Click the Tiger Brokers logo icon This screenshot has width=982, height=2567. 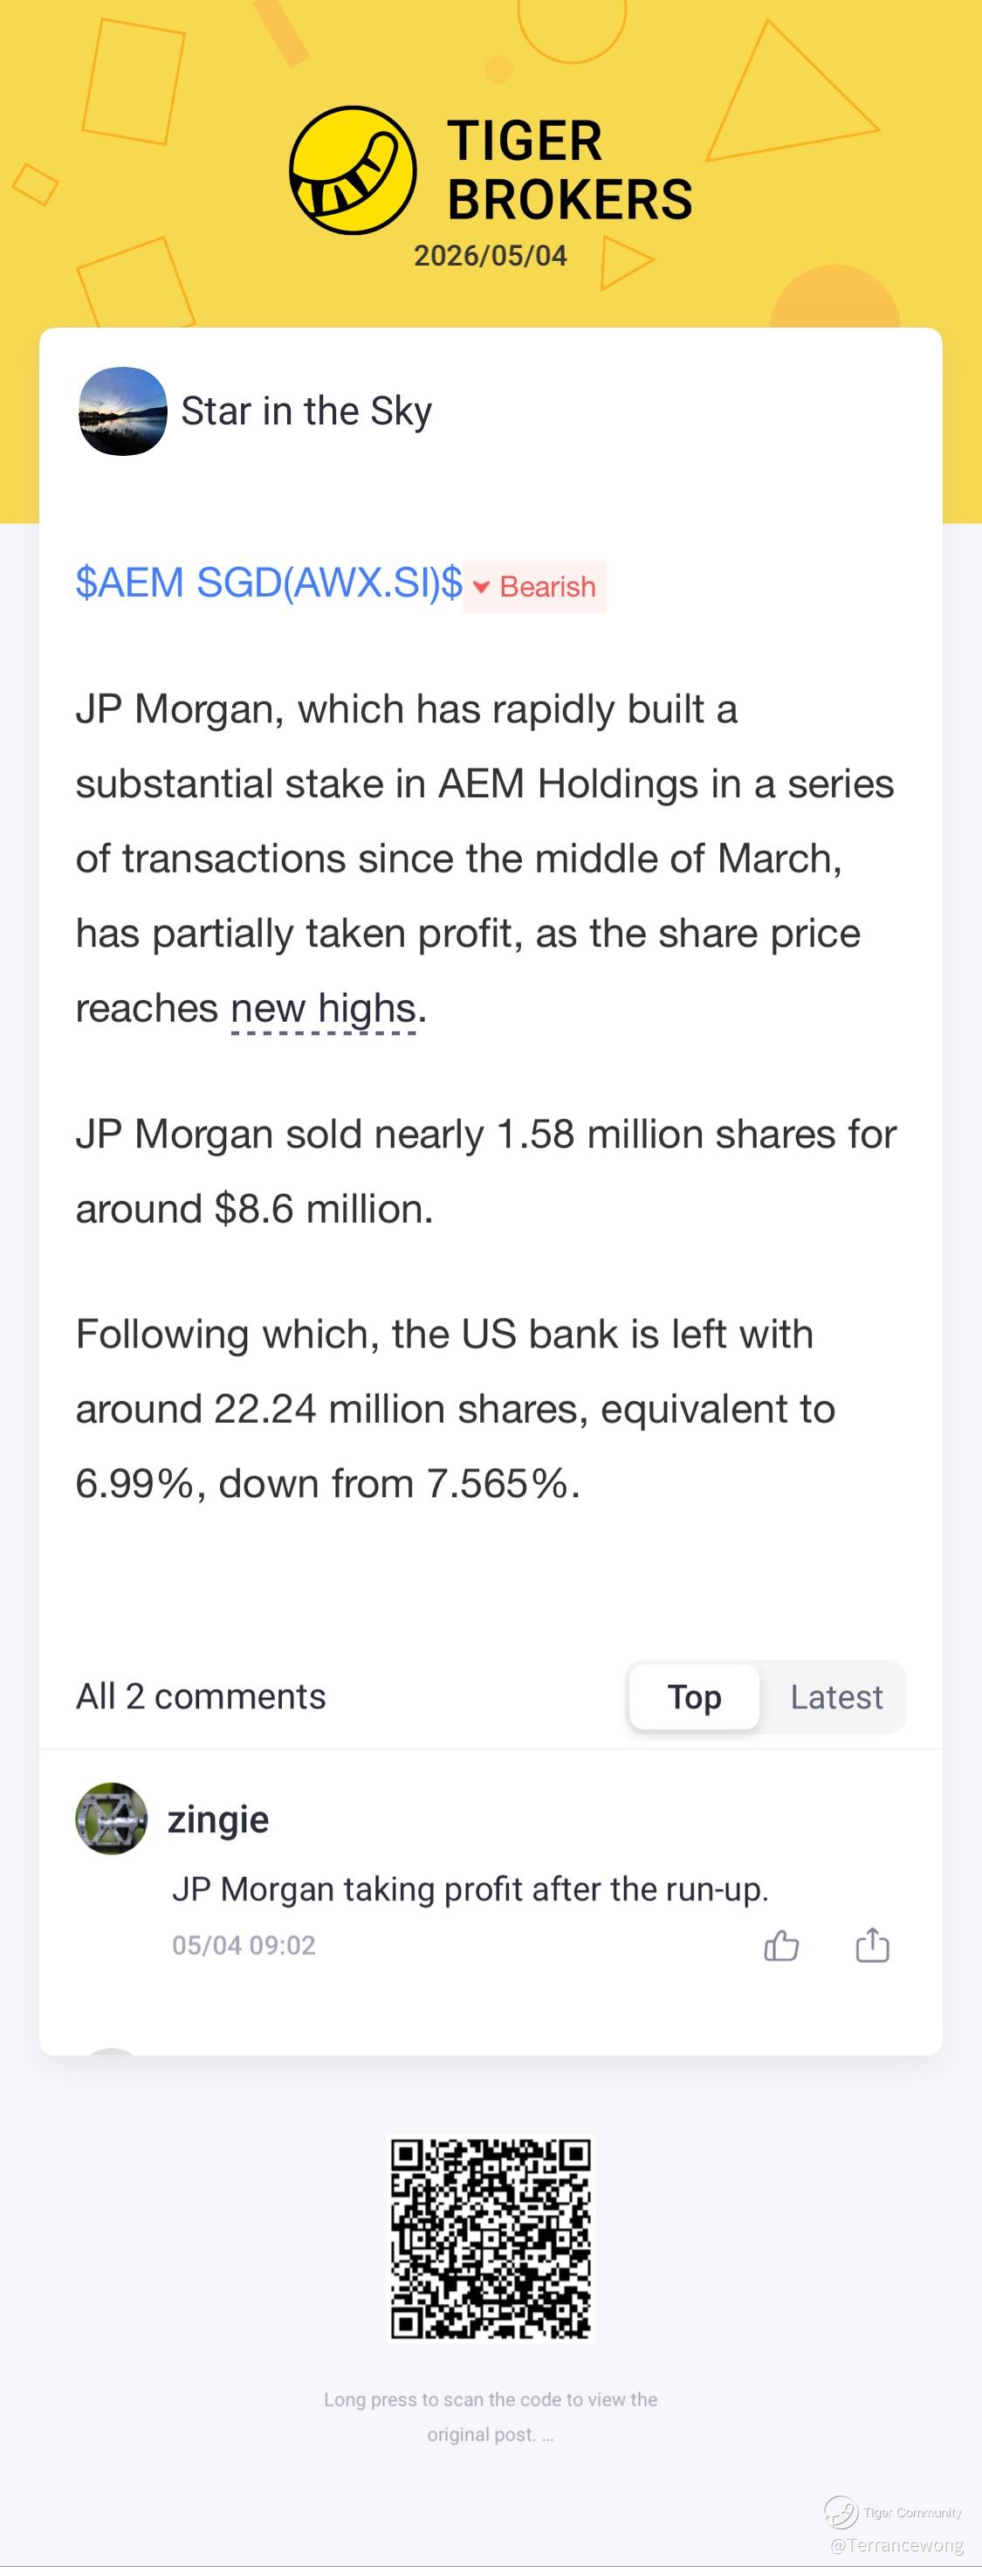pos(353,170)
